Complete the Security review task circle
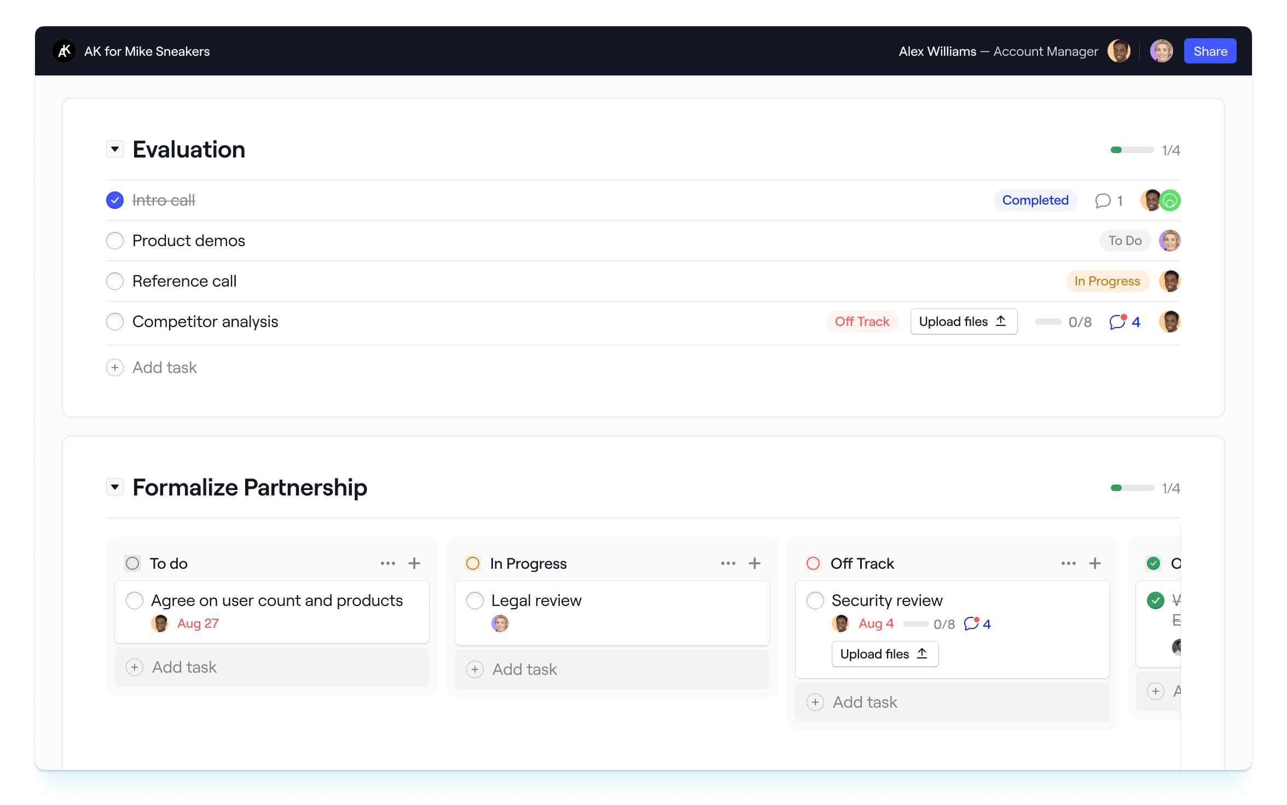 (815, 600)
